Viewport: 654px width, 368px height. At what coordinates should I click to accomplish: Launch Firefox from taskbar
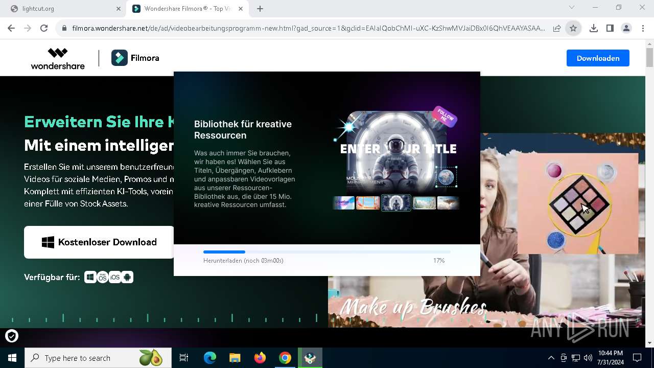[260, 358]
